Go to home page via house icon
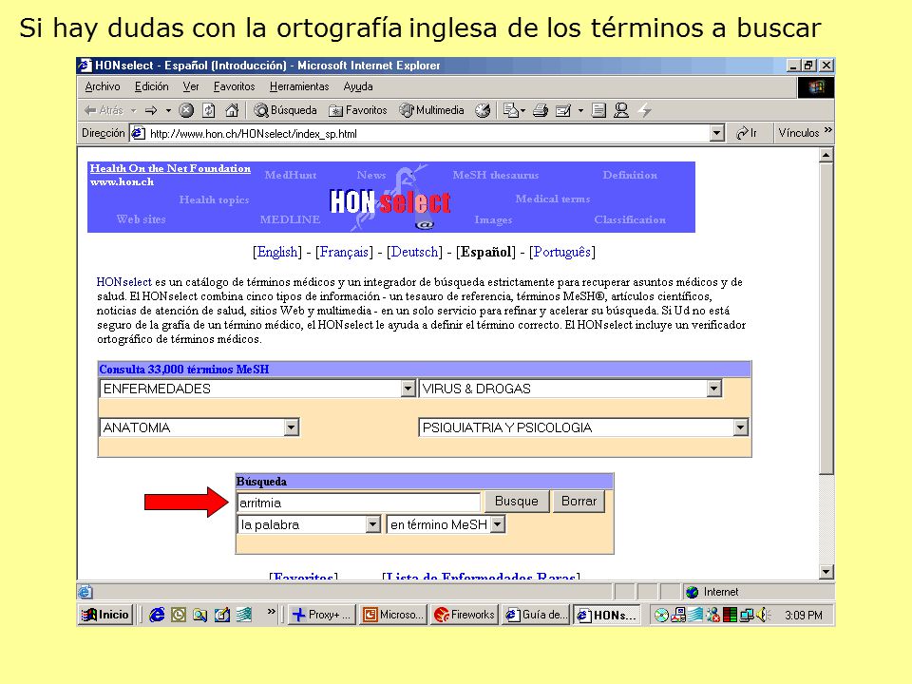The height and width of the screenshot is (684, 912). pyautogui.click(x=232, y=110)
